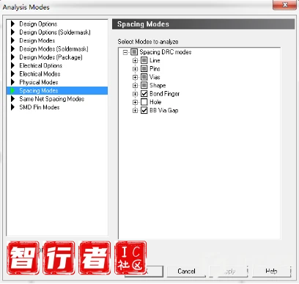The height and width of the screenshot is (284, 299).
Task: Click the Spacing DRC modes label
Action: point(166,52)
